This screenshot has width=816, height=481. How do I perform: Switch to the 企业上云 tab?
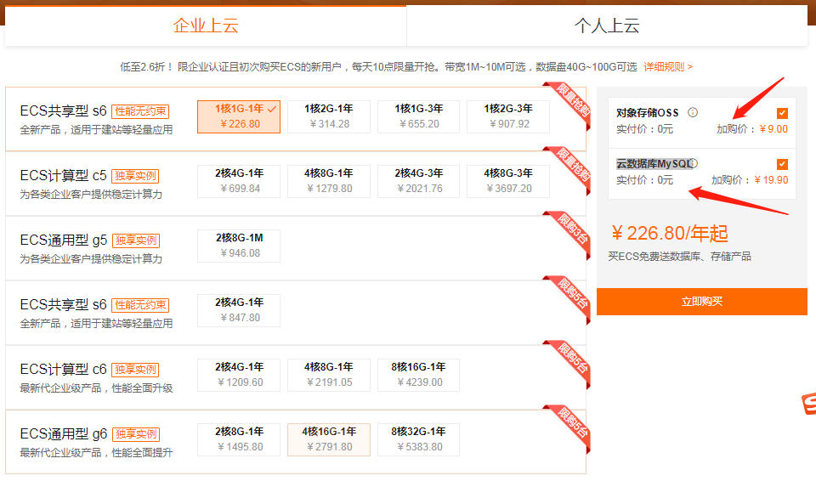pyautogui.click(x=206, y=25)
